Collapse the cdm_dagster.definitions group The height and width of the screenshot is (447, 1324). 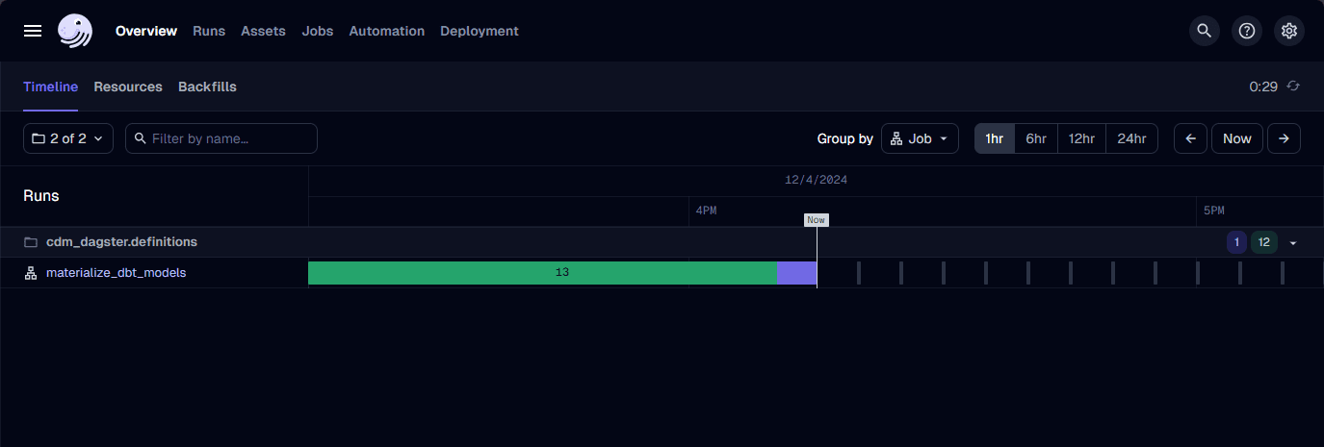coord(1293,242)
